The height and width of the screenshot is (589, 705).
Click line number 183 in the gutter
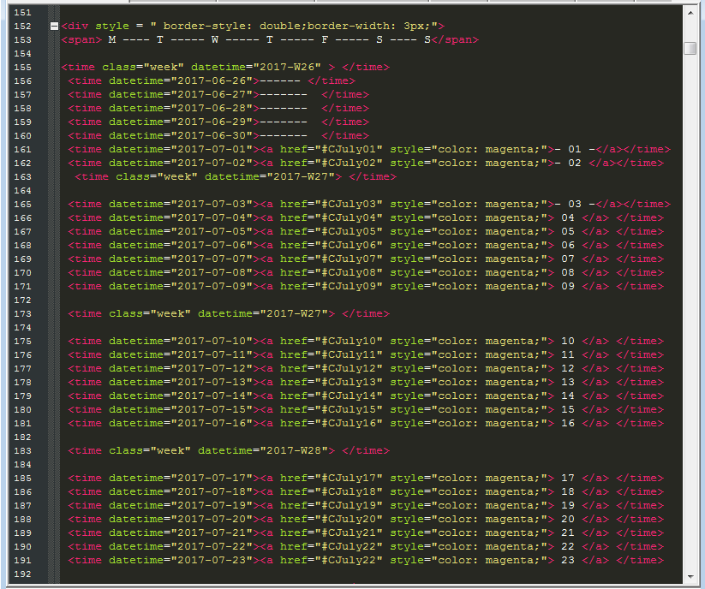point(22,451)
